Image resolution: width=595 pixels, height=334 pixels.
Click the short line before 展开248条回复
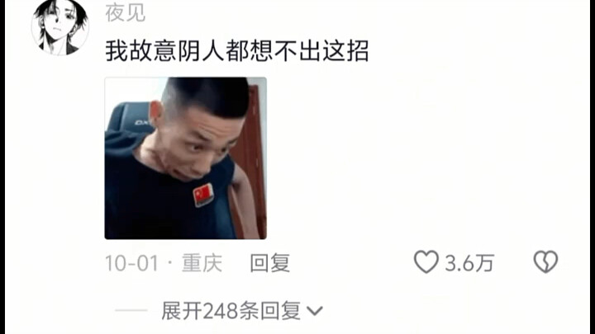tap(131, 311)
